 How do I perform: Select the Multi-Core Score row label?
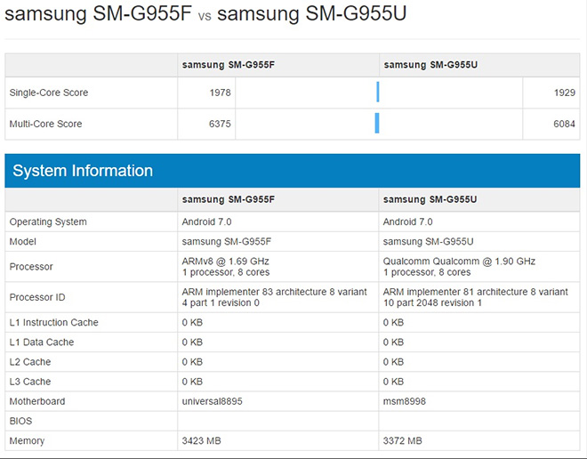click(45, 124)
